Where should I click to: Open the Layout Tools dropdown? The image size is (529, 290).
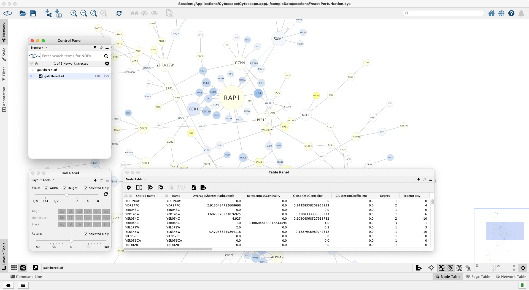(x=43, y=180)
